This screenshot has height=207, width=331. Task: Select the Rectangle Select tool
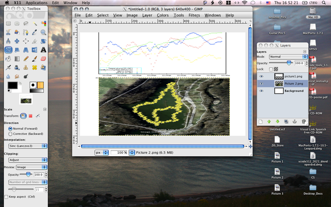[x=8, y=23]
